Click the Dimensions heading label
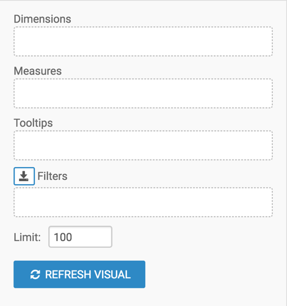This screenshot has width=287, height=306. (42, 19)
